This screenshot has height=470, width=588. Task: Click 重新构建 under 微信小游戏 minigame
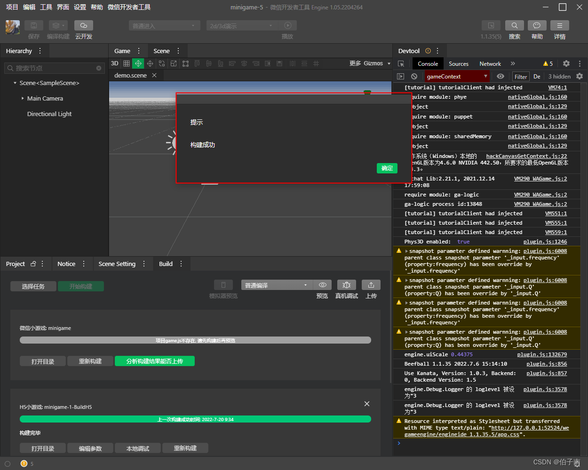coord(90,361)
